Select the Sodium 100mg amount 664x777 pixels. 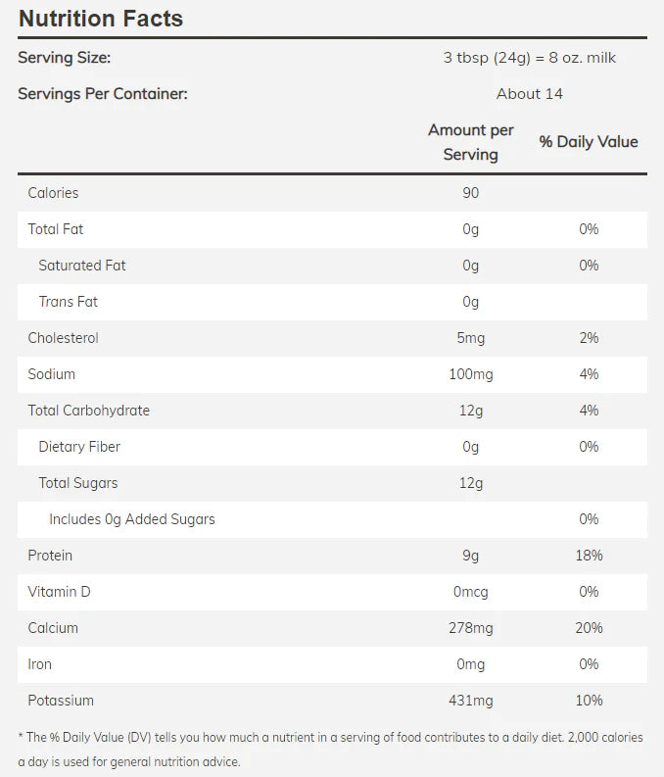pyautogui.click(x=471, y=374)
